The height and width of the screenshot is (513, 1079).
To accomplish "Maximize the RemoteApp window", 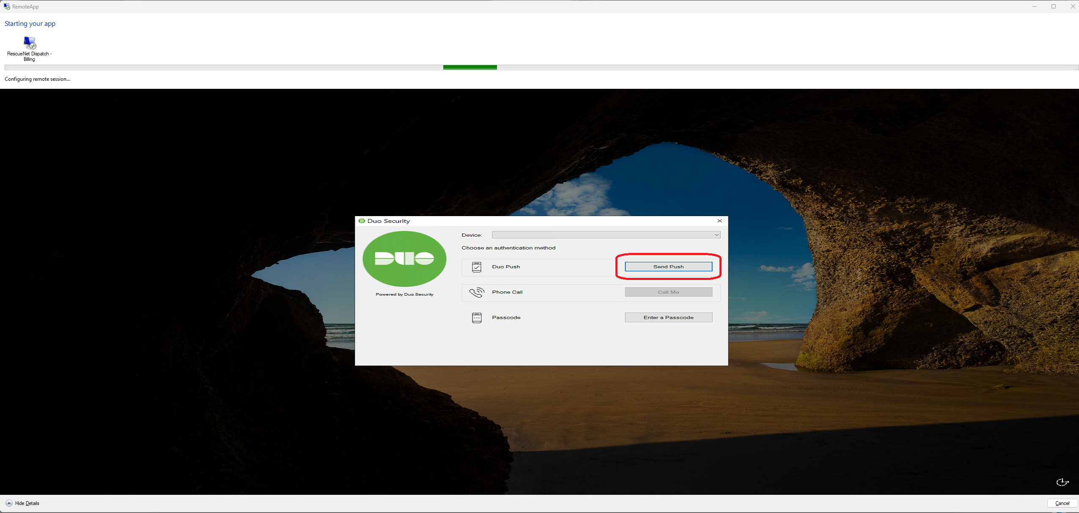I will pyautogui.click(x=1054, y=6).
